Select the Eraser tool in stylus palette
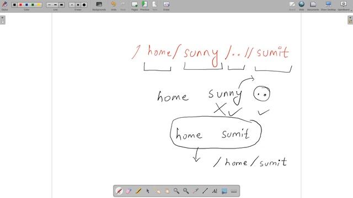353x198 pixels. [x=129, y=191]
